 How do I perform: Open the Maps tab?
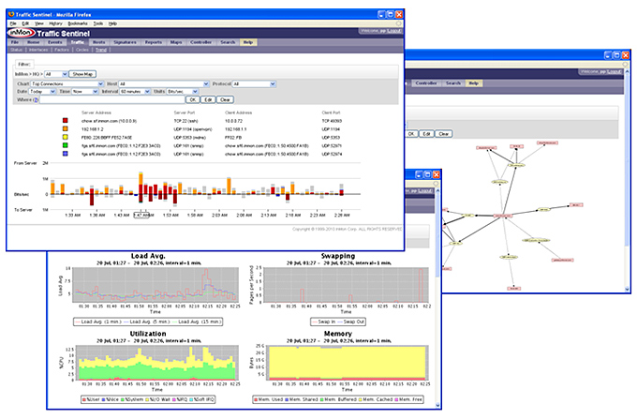[176, 42]
